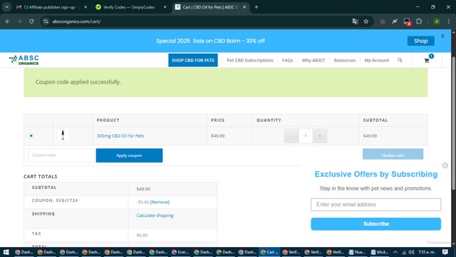Click the extension icon with red badge
The width and height of the screenshot is (456, 257).
[407, 21]
